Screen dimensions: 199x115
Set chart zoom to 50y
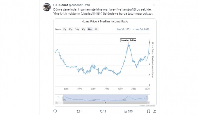[83, 29]
